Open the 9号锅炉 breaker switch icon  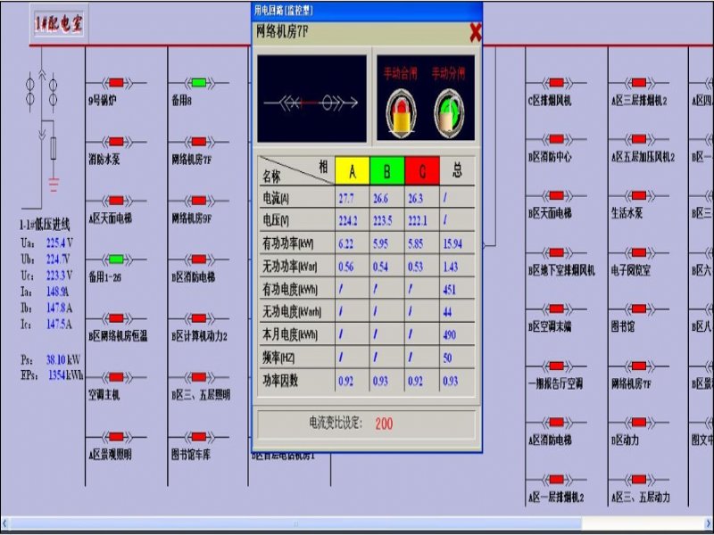116,83
